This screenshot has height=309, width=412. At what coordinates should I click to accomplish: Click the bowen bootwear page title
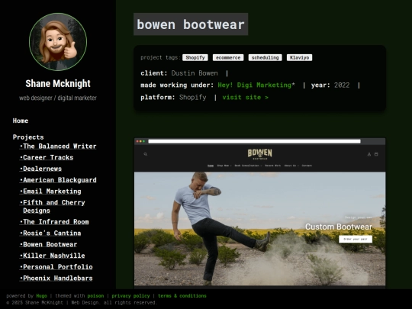191,24
